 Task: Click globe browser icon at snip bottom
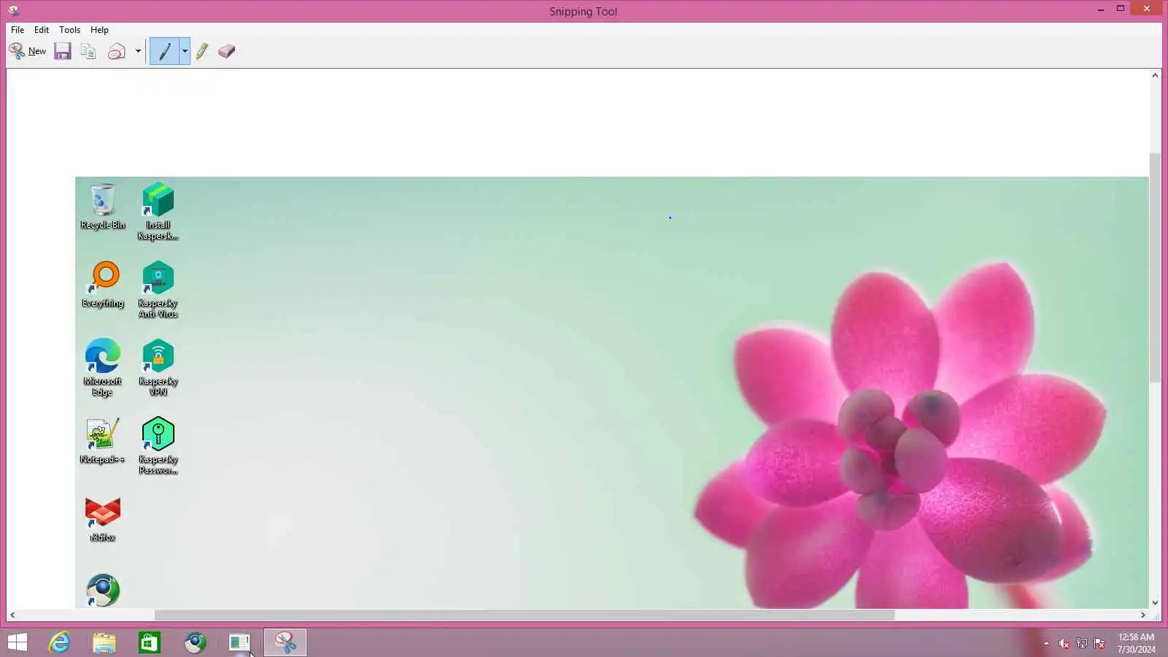(x=103, y=591)
